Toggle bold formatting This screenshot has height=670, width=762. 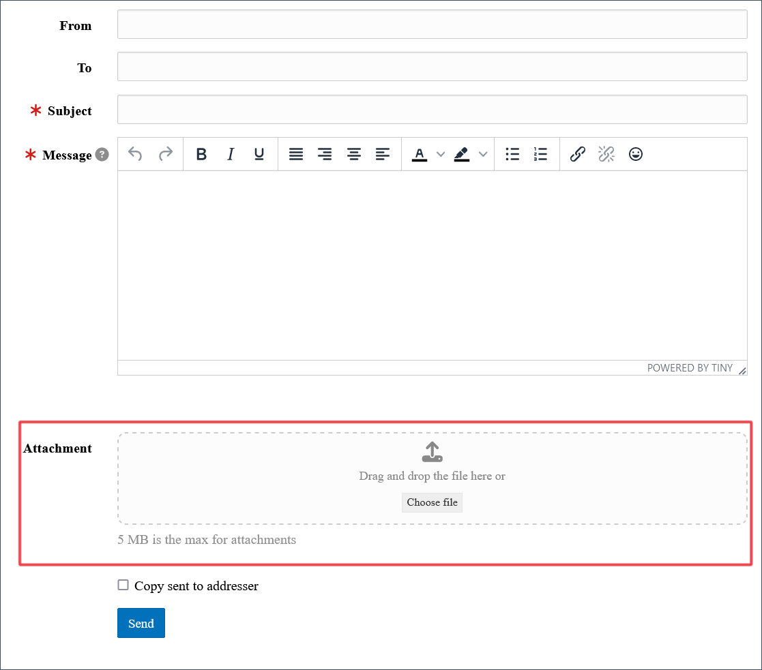pyautogui.click(x=201, y=155)
